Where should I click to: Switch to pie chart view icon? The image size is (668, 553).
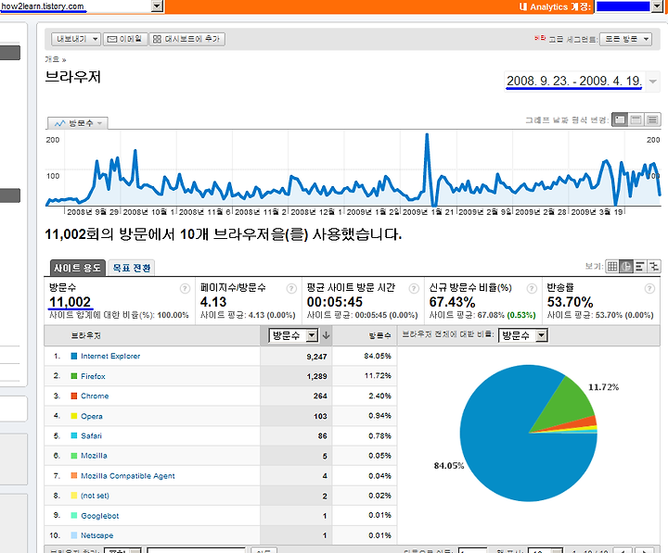click(626, 267)
